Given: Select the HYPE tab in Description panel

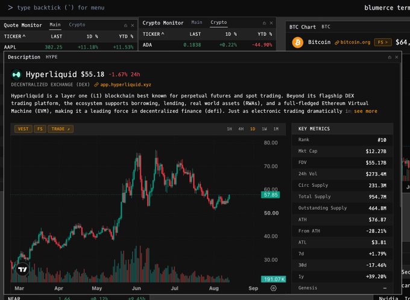Looking at the screenshot, I should coord(51,57).
